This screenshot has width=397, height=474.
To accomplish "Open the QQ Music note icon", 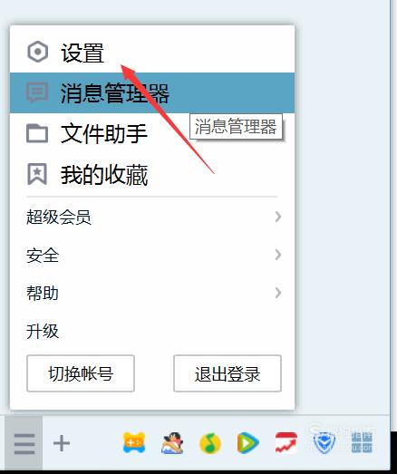I will click(210, 443).
